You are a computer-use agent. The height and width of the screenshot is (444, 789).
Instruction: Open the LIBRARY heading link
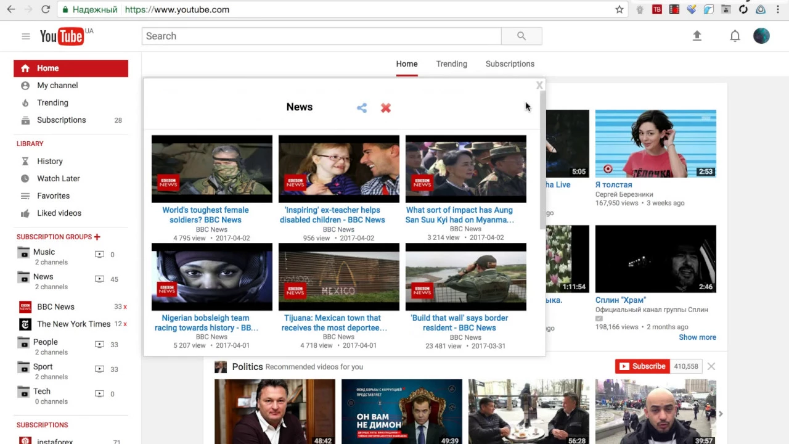pos(30,144)
